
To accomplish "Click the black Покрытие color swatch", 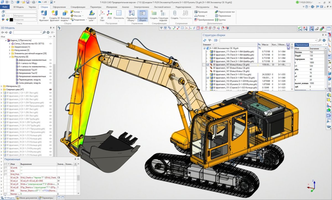I will tap(11, 20).
